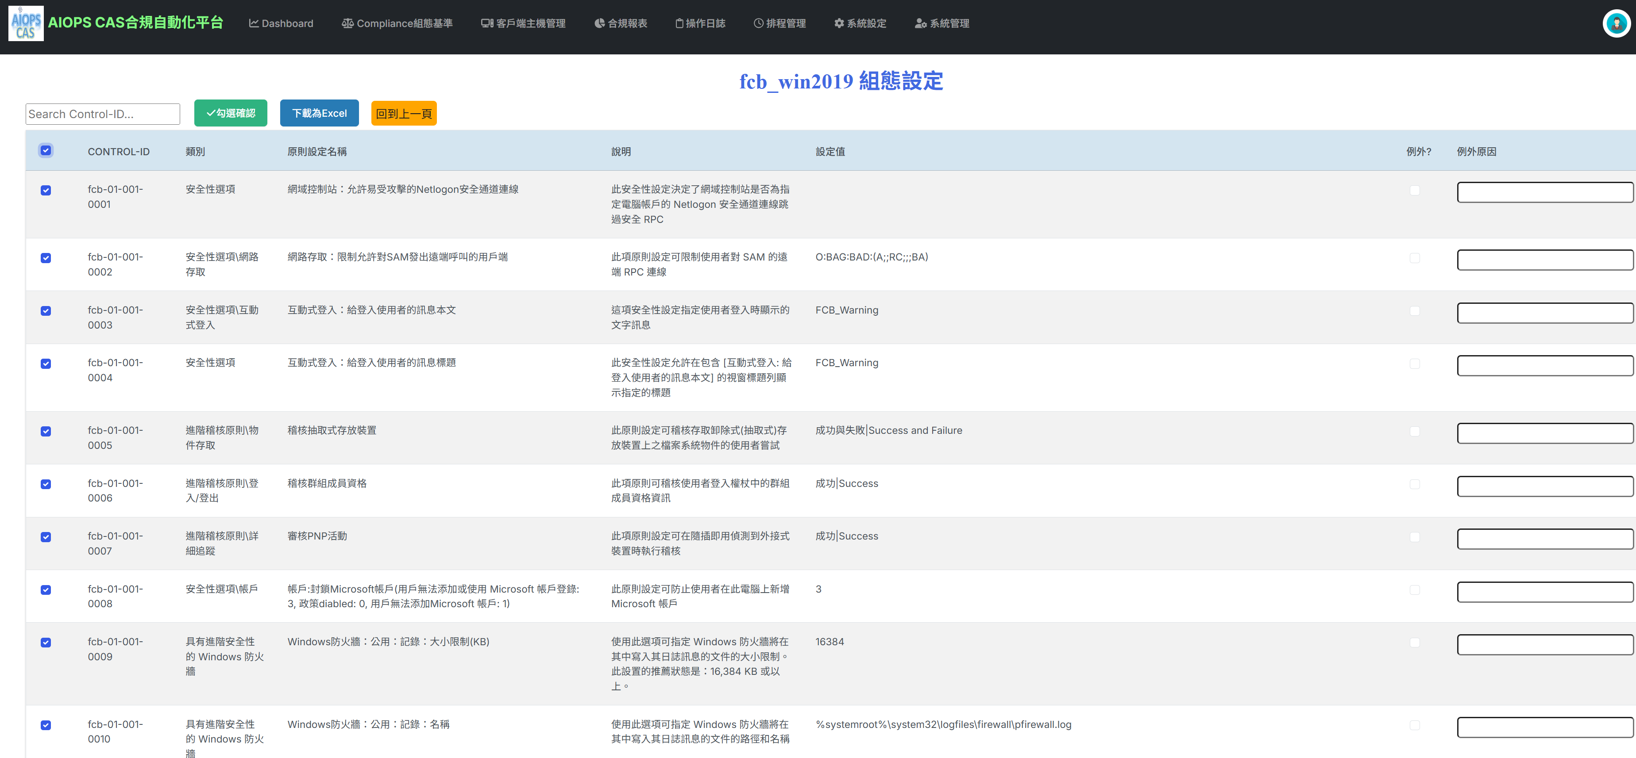Viewport: 1636px width, 758px height.
Task: Open 合規報表 pie chart menu
Action: 621,23
